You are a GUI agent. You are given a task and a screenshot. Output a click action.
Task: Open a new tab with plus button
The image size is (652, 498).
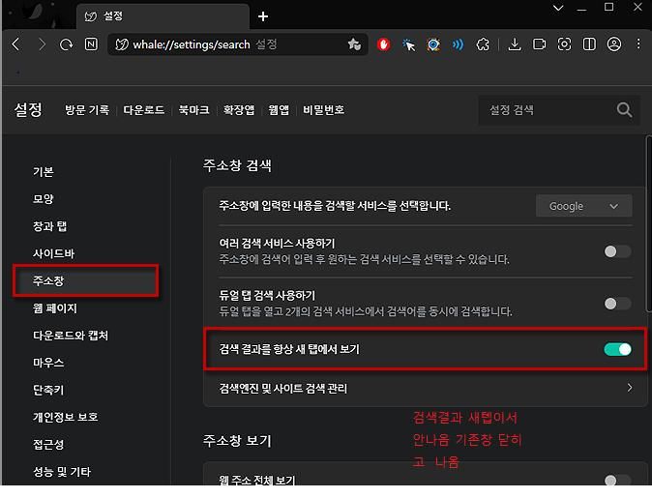pos(263,16)
